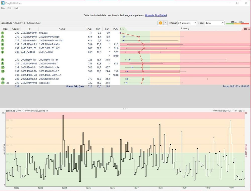Viewport: 251px width, 191px height.
Task: Click the hop 9 green circle icon
Action: [x=3, y=64]
